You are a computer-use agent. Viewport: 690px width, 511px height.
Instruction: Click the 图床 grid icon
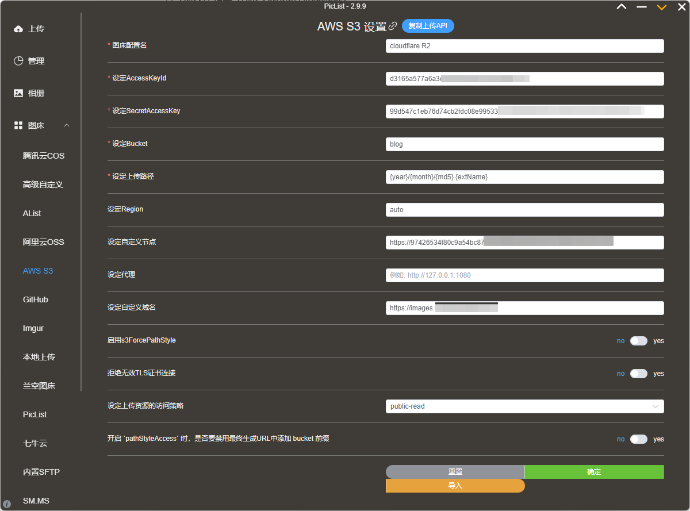[x=18, y=125]
